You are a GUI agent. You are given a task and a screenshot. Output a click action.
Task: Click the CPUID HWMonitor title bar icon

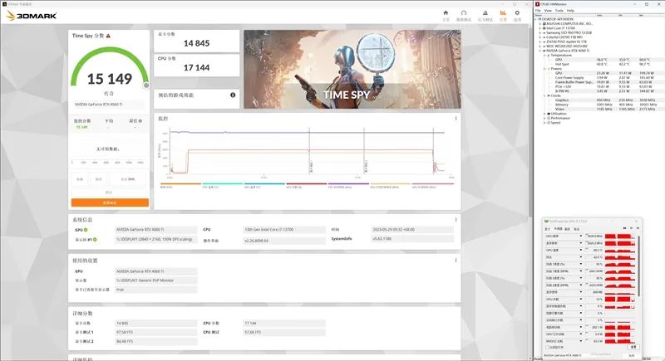tap(537, 4)
